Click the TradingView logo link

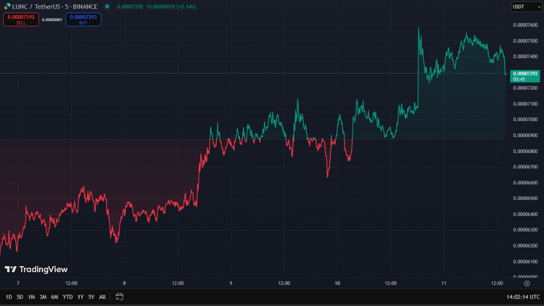tap(36, 269)
